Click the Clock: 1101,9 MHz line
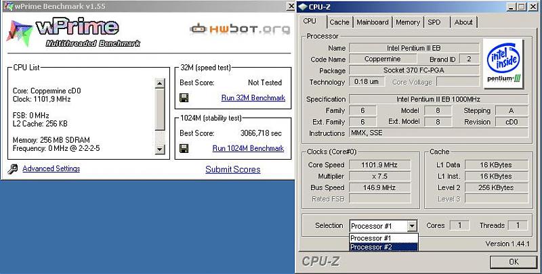 pos(41,99)
